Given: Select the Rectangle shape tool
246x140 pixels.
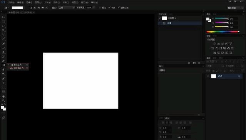Looking at the screenshot, I should pos(3,92).
